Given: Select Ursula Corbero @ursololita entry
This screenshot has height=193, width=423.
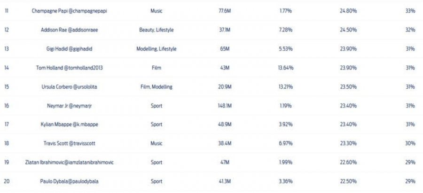Looking at the screenshot, I should coord(69,87).
